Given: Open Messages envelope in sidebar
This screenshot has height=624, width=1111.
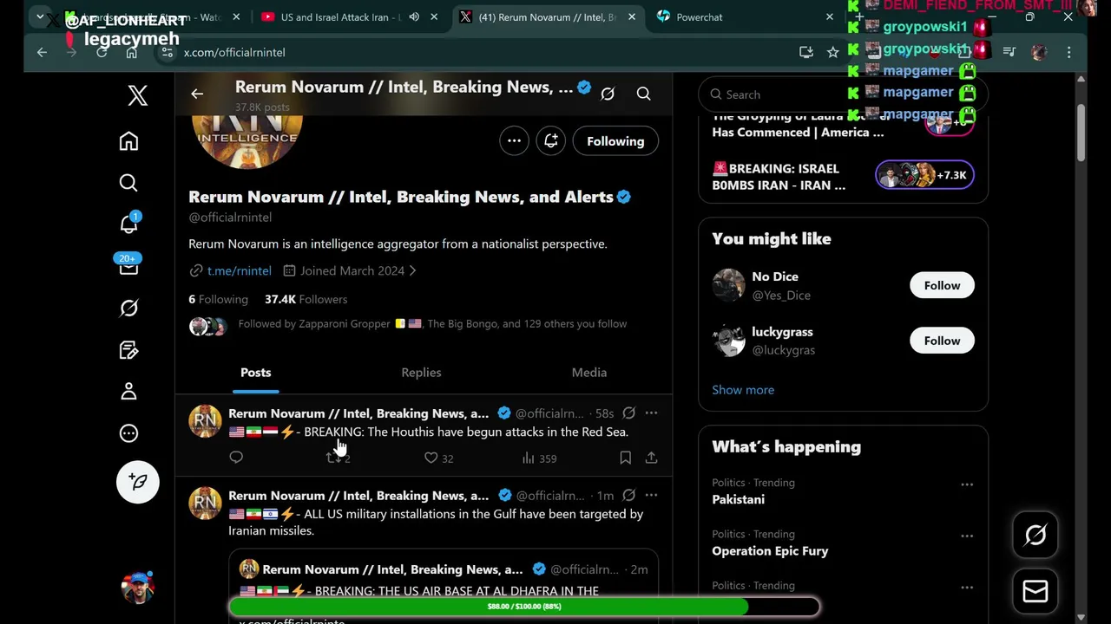Looking at the screenshot, I should tap(128, 265).
